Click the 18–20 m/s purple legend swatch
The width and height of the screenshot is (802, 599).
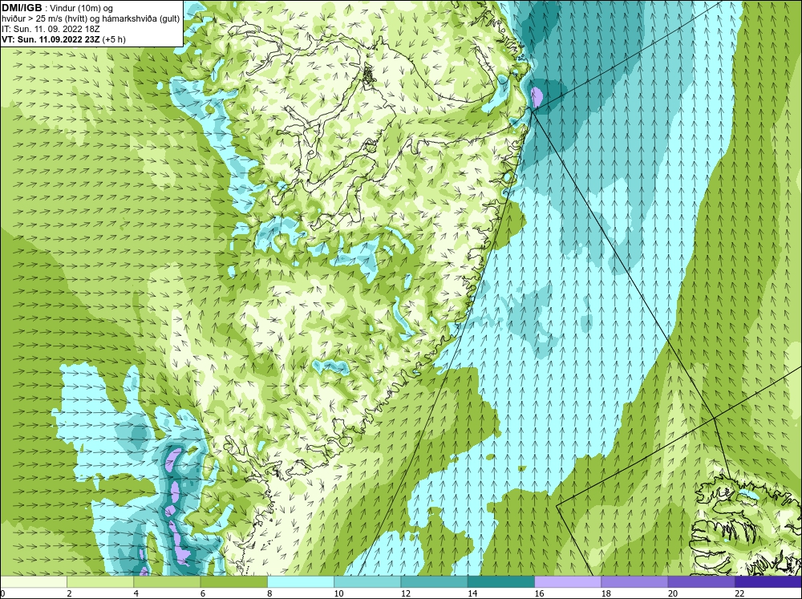[x=634, y=582]
